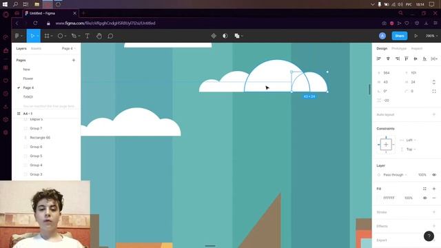Select the Ellipse shape tool
The height and width of the screenshot is (248, 441).
point(60,36)
